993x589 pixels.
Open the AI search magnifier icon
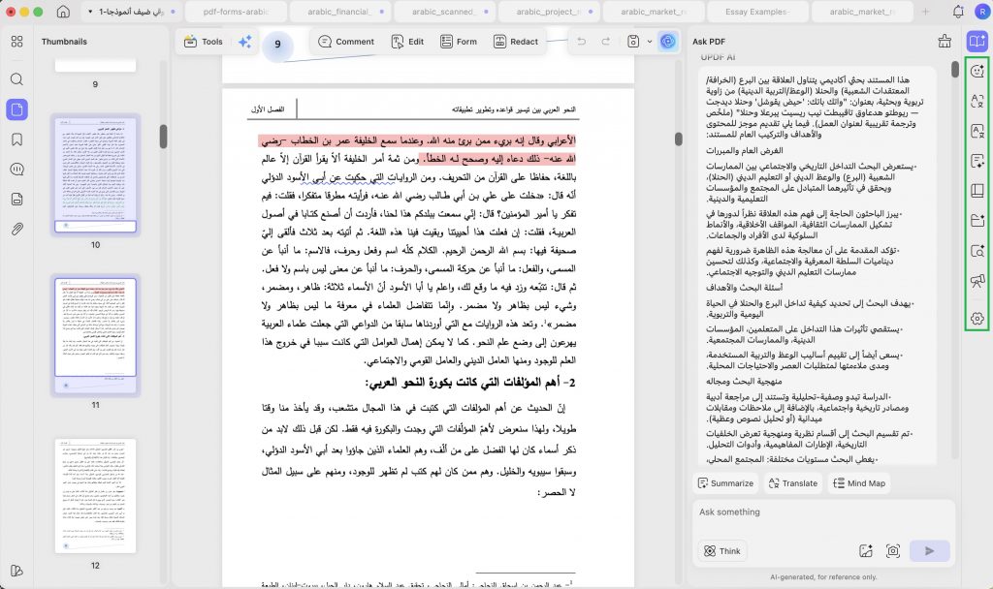(x=977, y=251)
